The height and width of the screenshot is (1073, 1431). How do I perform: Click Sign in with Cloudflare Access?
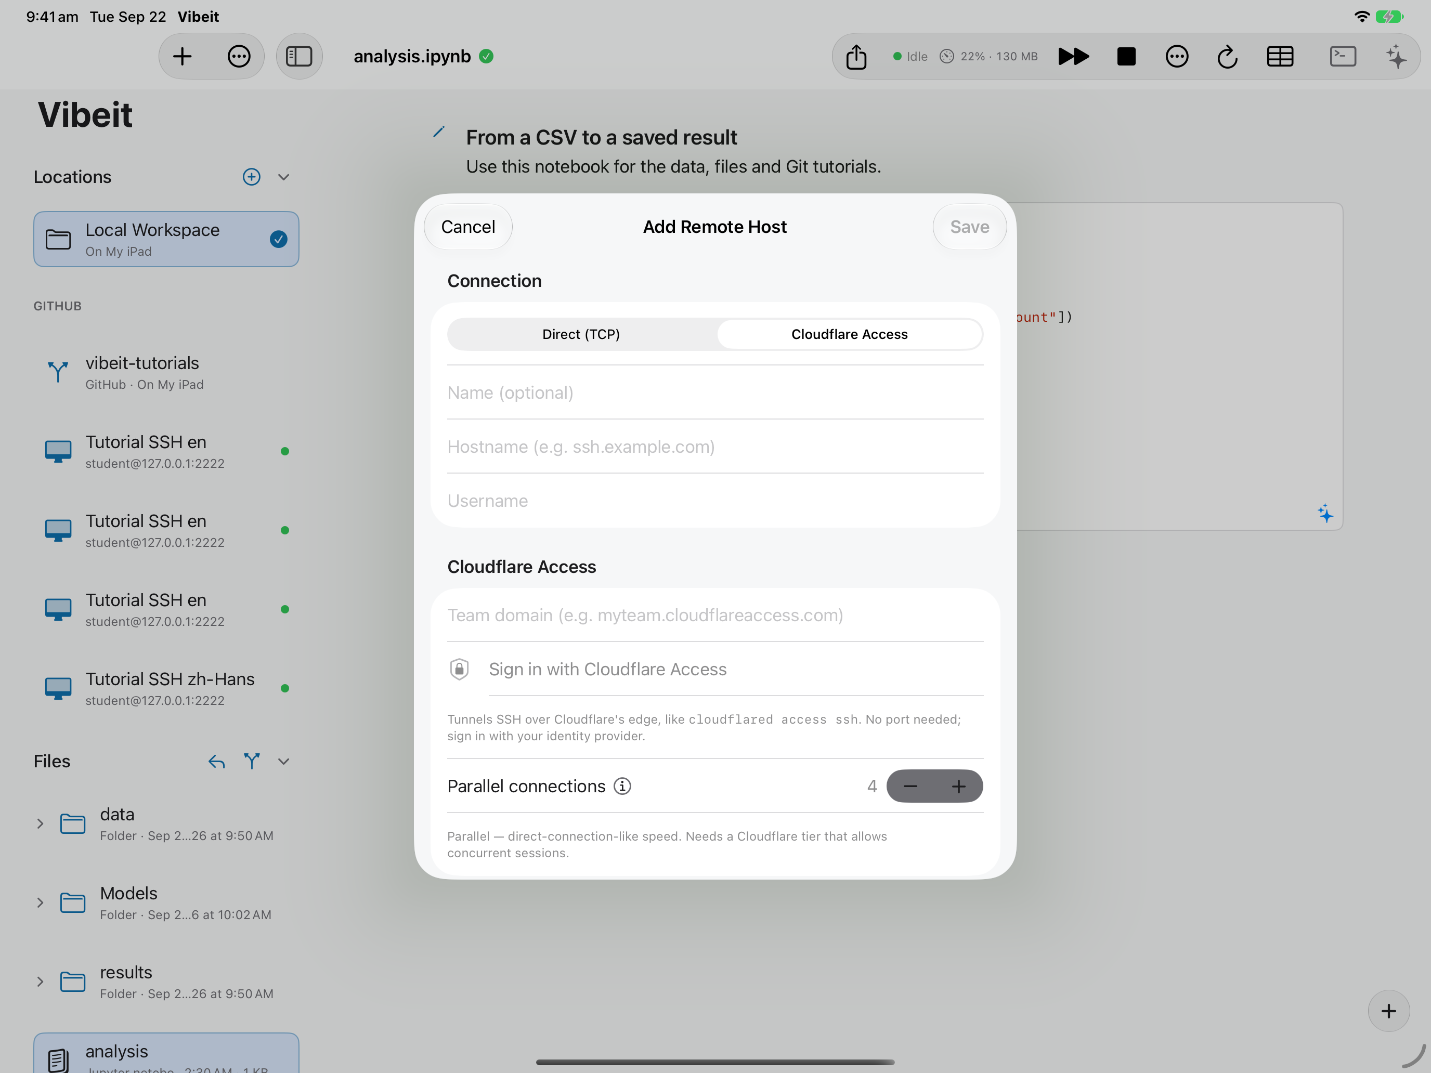coord(715,669)
